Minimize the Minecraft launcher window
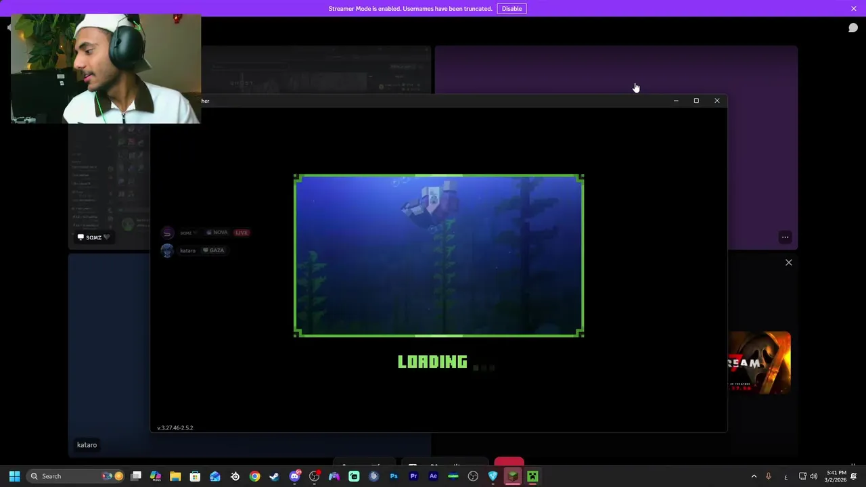The image size is (866, 487). tap(675, 101)
